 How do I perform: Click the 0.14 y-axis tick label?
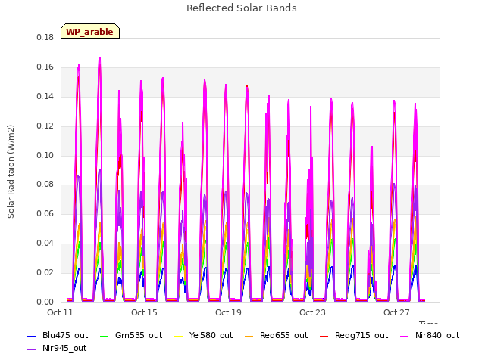[45, 97]
